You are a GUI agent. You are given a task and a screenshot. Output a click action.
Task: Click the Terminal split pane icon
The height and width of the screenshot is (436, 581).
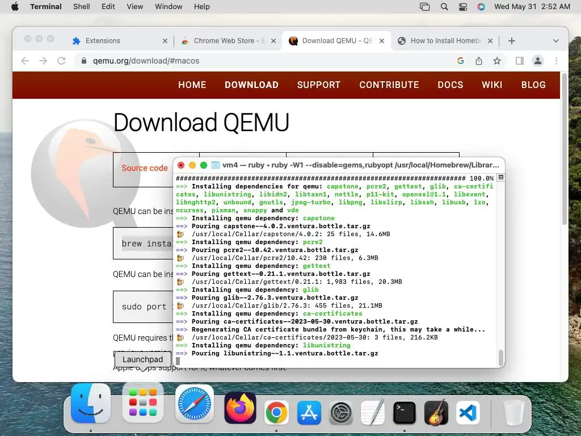tap(500, 178)
